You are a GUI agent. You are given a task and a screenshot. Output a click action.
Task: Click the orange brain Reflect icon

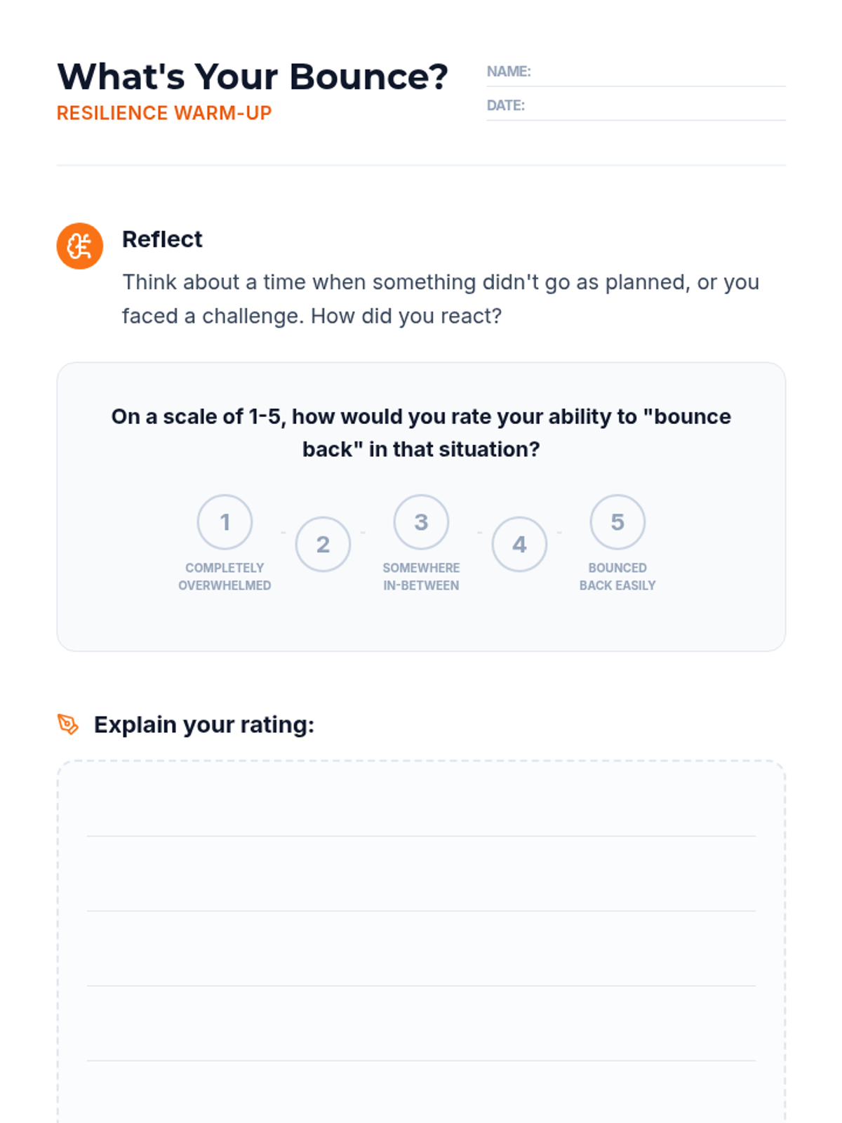click(x=80, y=246)
